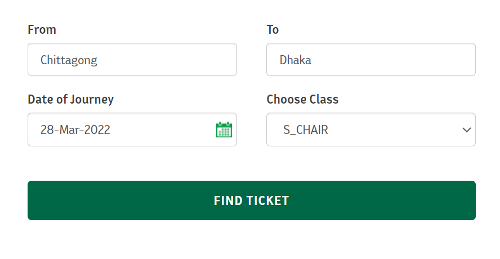Select the Chittagong text in From

[69, 60]
